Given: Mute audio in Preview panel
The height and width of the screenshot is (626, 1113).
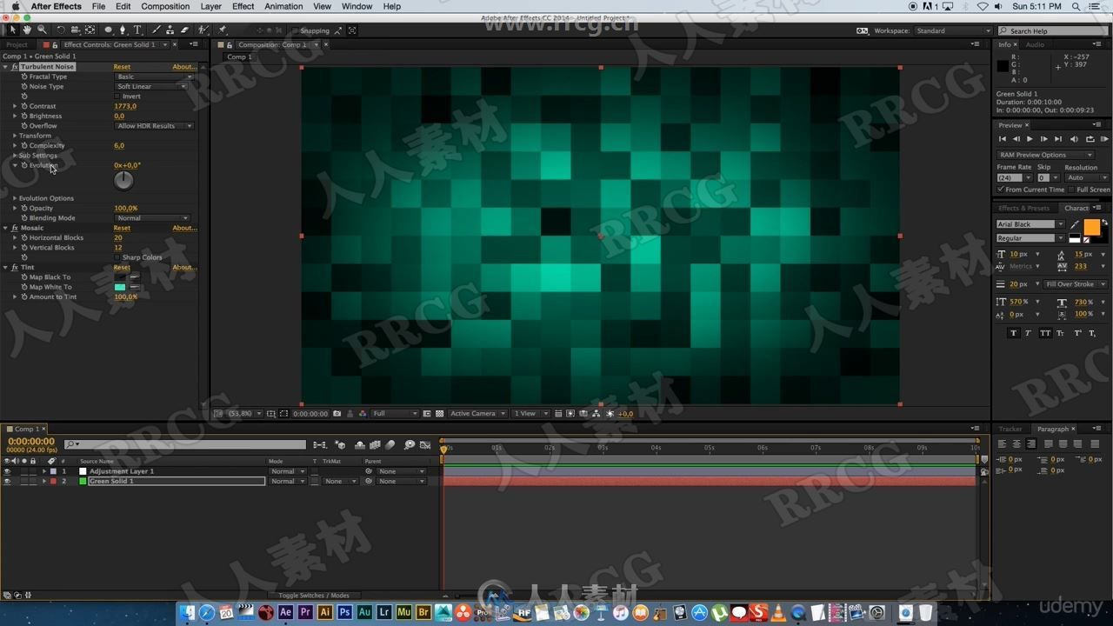Looking at the screenshot, I should coord(1074,139).
